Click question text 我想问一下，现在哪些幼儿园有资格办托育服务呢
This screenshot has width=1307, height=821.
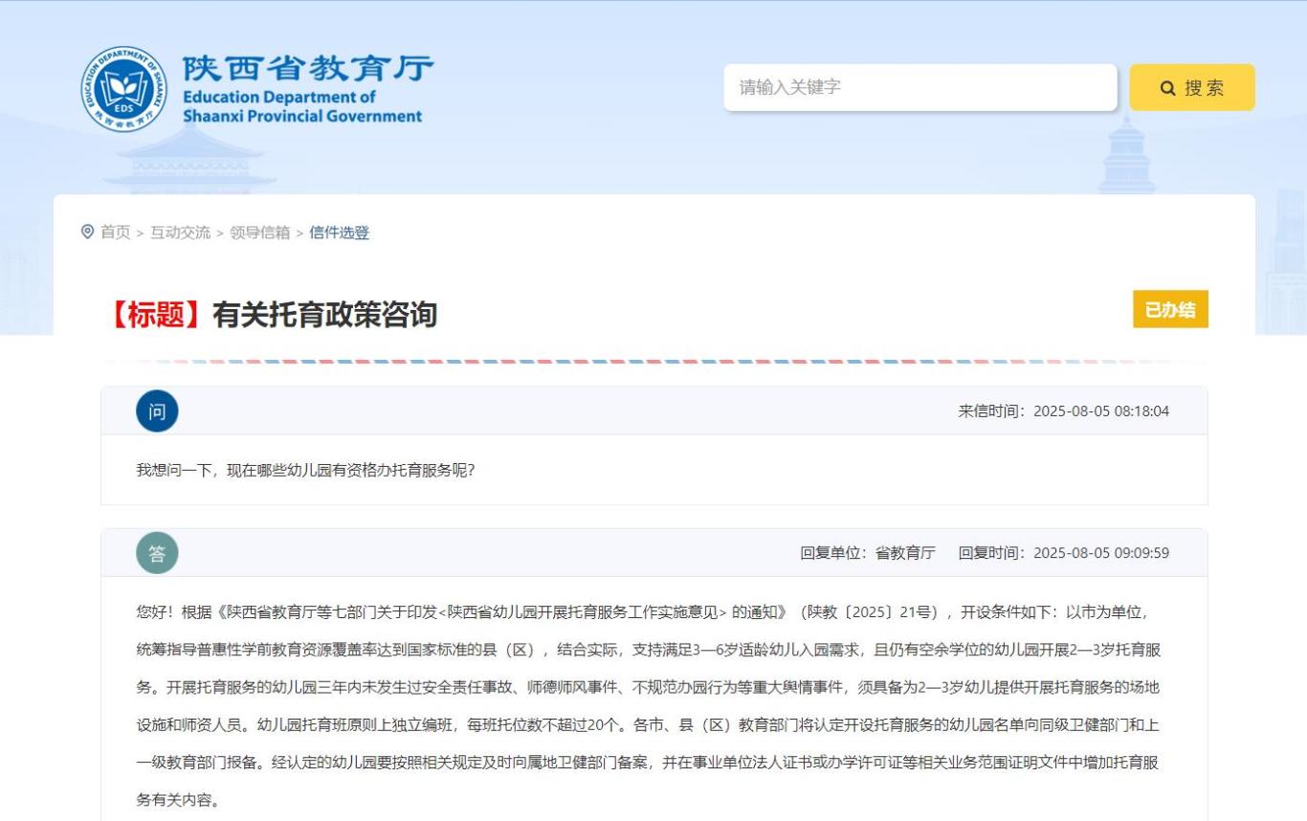tap(305, 470)
